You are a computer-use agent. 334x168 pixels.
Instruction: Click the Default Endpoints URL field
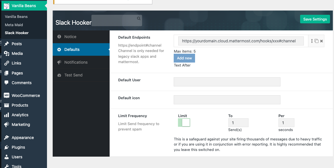pos(241,41)
